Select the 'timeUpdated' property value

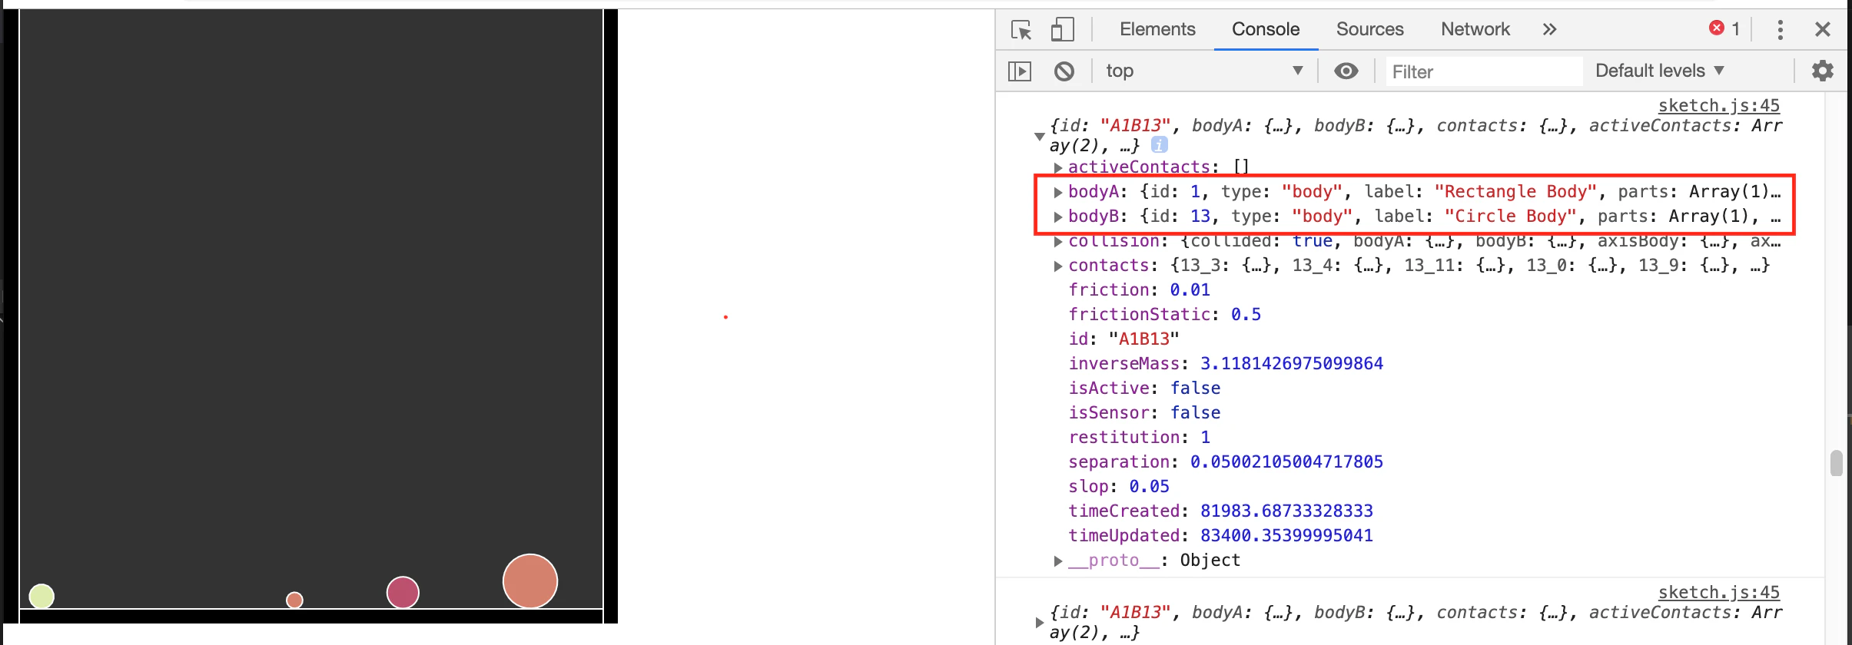(1286, 536)
